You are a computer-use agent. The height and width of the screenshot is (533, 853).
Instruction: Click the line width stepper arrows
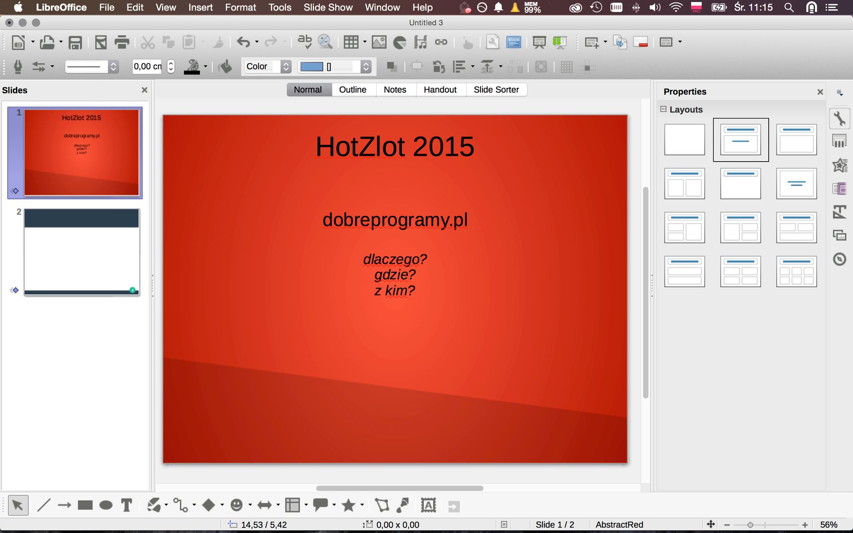(x=171, y=66)
